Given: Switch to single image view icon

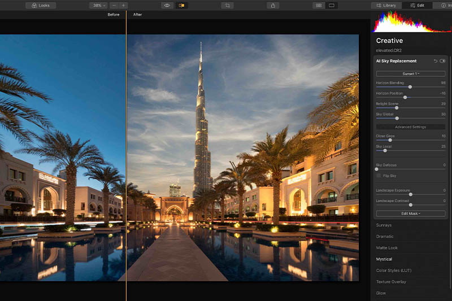Looking at the screenshot, I should (x=332, y=5).
